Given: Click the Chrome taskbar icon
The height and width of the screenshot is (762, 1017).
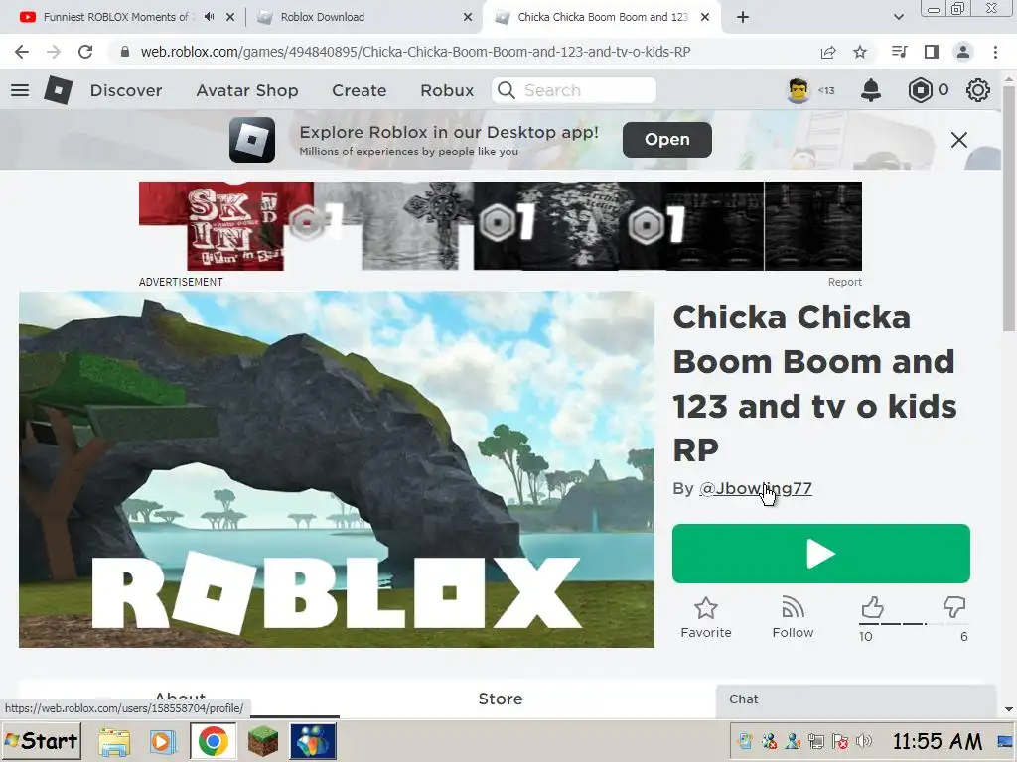Looking at the screenshot, I should [213, 741].
